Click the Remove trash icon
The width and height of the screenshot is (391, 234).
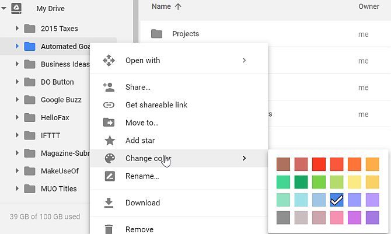[109, 229]
